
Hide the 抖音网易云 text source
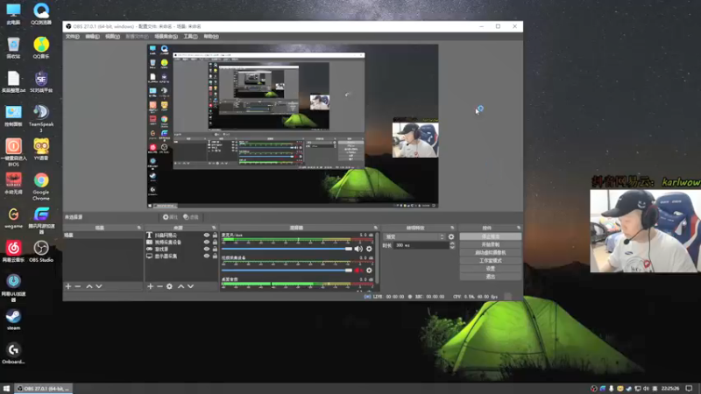[207, 235]
